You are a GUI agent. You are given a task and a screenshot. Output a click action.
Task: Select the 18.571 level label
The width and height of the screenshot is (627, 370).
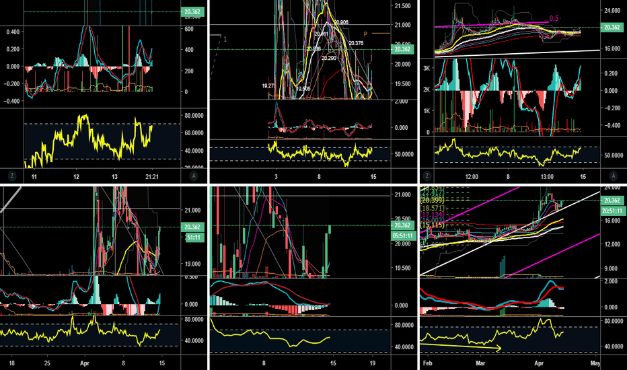pyautogui.click(x=432, y=209)
